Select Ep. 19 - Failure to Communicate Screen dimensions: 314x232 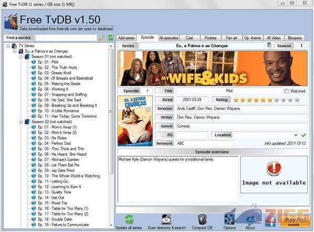(63, 225)
